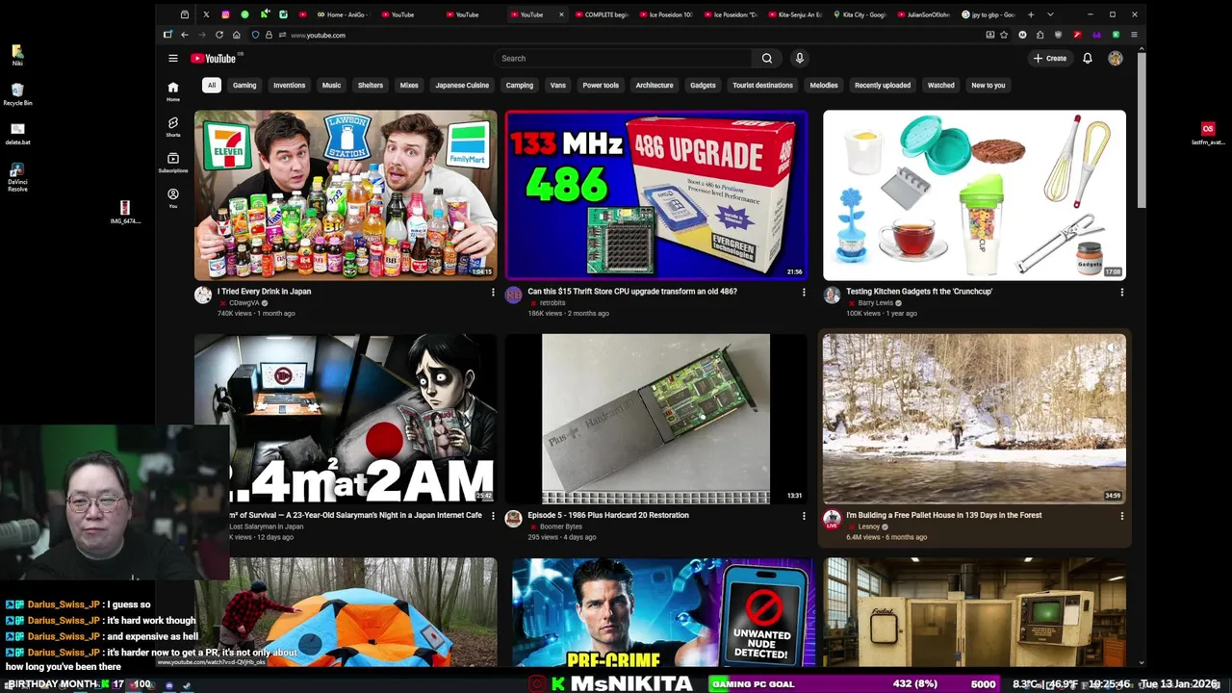Viewport: 1232px width, 693px height.
Task: Click the Create button
Action: pyautogui.click(x=1050, y=59)
